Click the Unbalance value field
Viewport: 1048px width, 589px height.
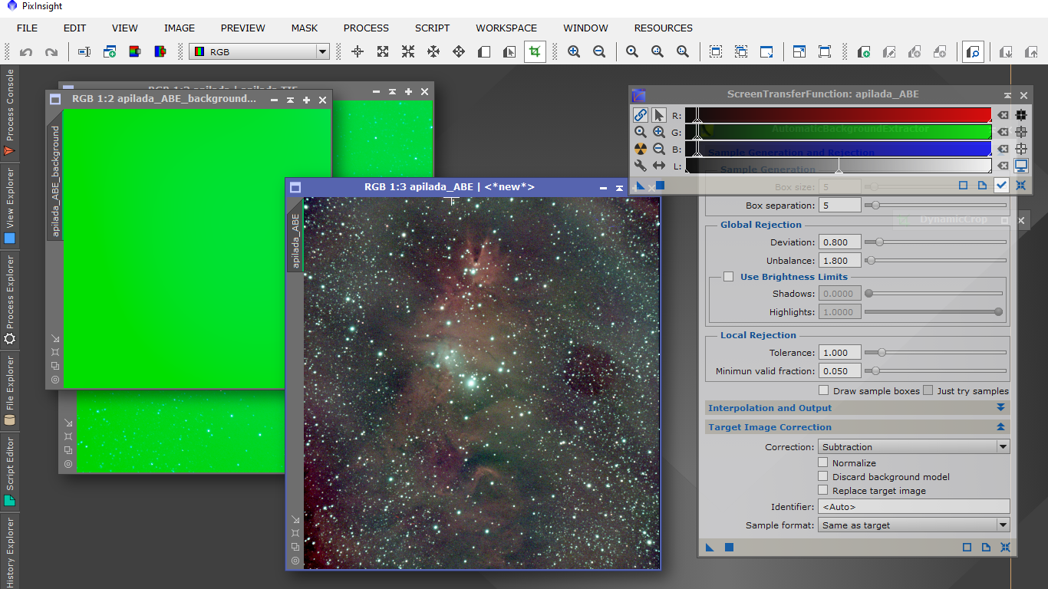(x=839, y=261)
